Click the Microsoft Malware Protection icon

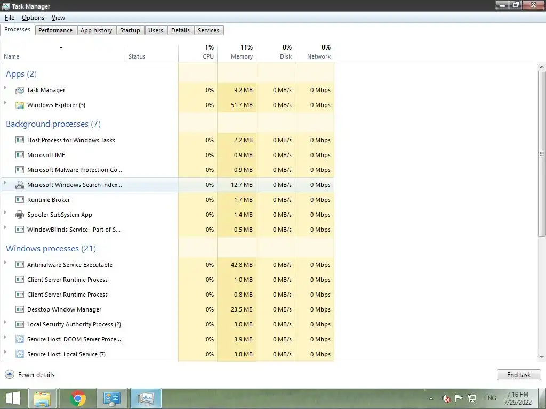pyautogui.click(x=20, y=170)
